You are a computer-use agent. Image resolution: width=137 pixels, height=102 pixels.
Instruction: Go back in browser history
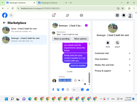(3, 8)
